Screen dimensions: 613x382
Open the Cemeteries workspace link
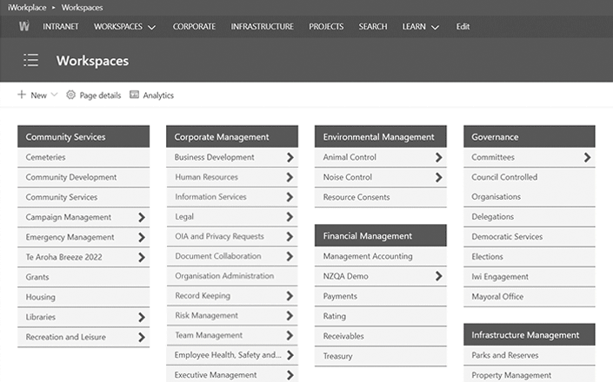tap(45, 157)
